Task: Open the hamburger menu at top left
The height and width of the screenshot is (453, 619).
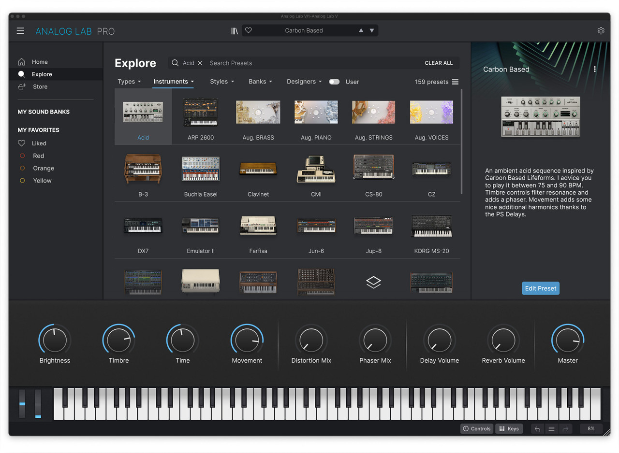Action: (x=20, y=30)
